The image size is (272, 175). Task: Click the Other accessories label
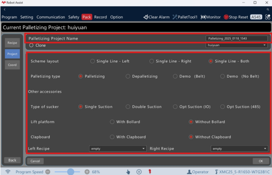(x=45, y=92)
